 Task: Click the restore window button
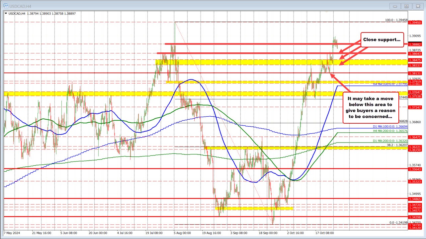(406, 6)
